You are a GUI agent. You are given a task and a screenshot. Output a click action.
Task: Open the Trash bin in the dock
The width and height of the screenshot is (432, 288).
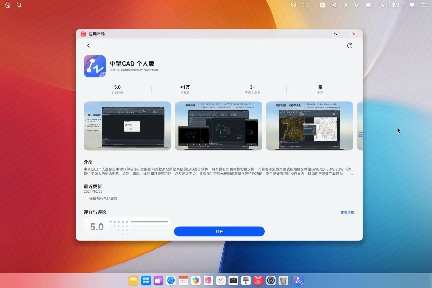pyautogui.click(x=283, y=280)
